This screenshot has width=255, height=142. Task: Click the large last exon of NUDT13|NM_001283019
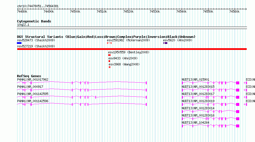tap(238, 104)
